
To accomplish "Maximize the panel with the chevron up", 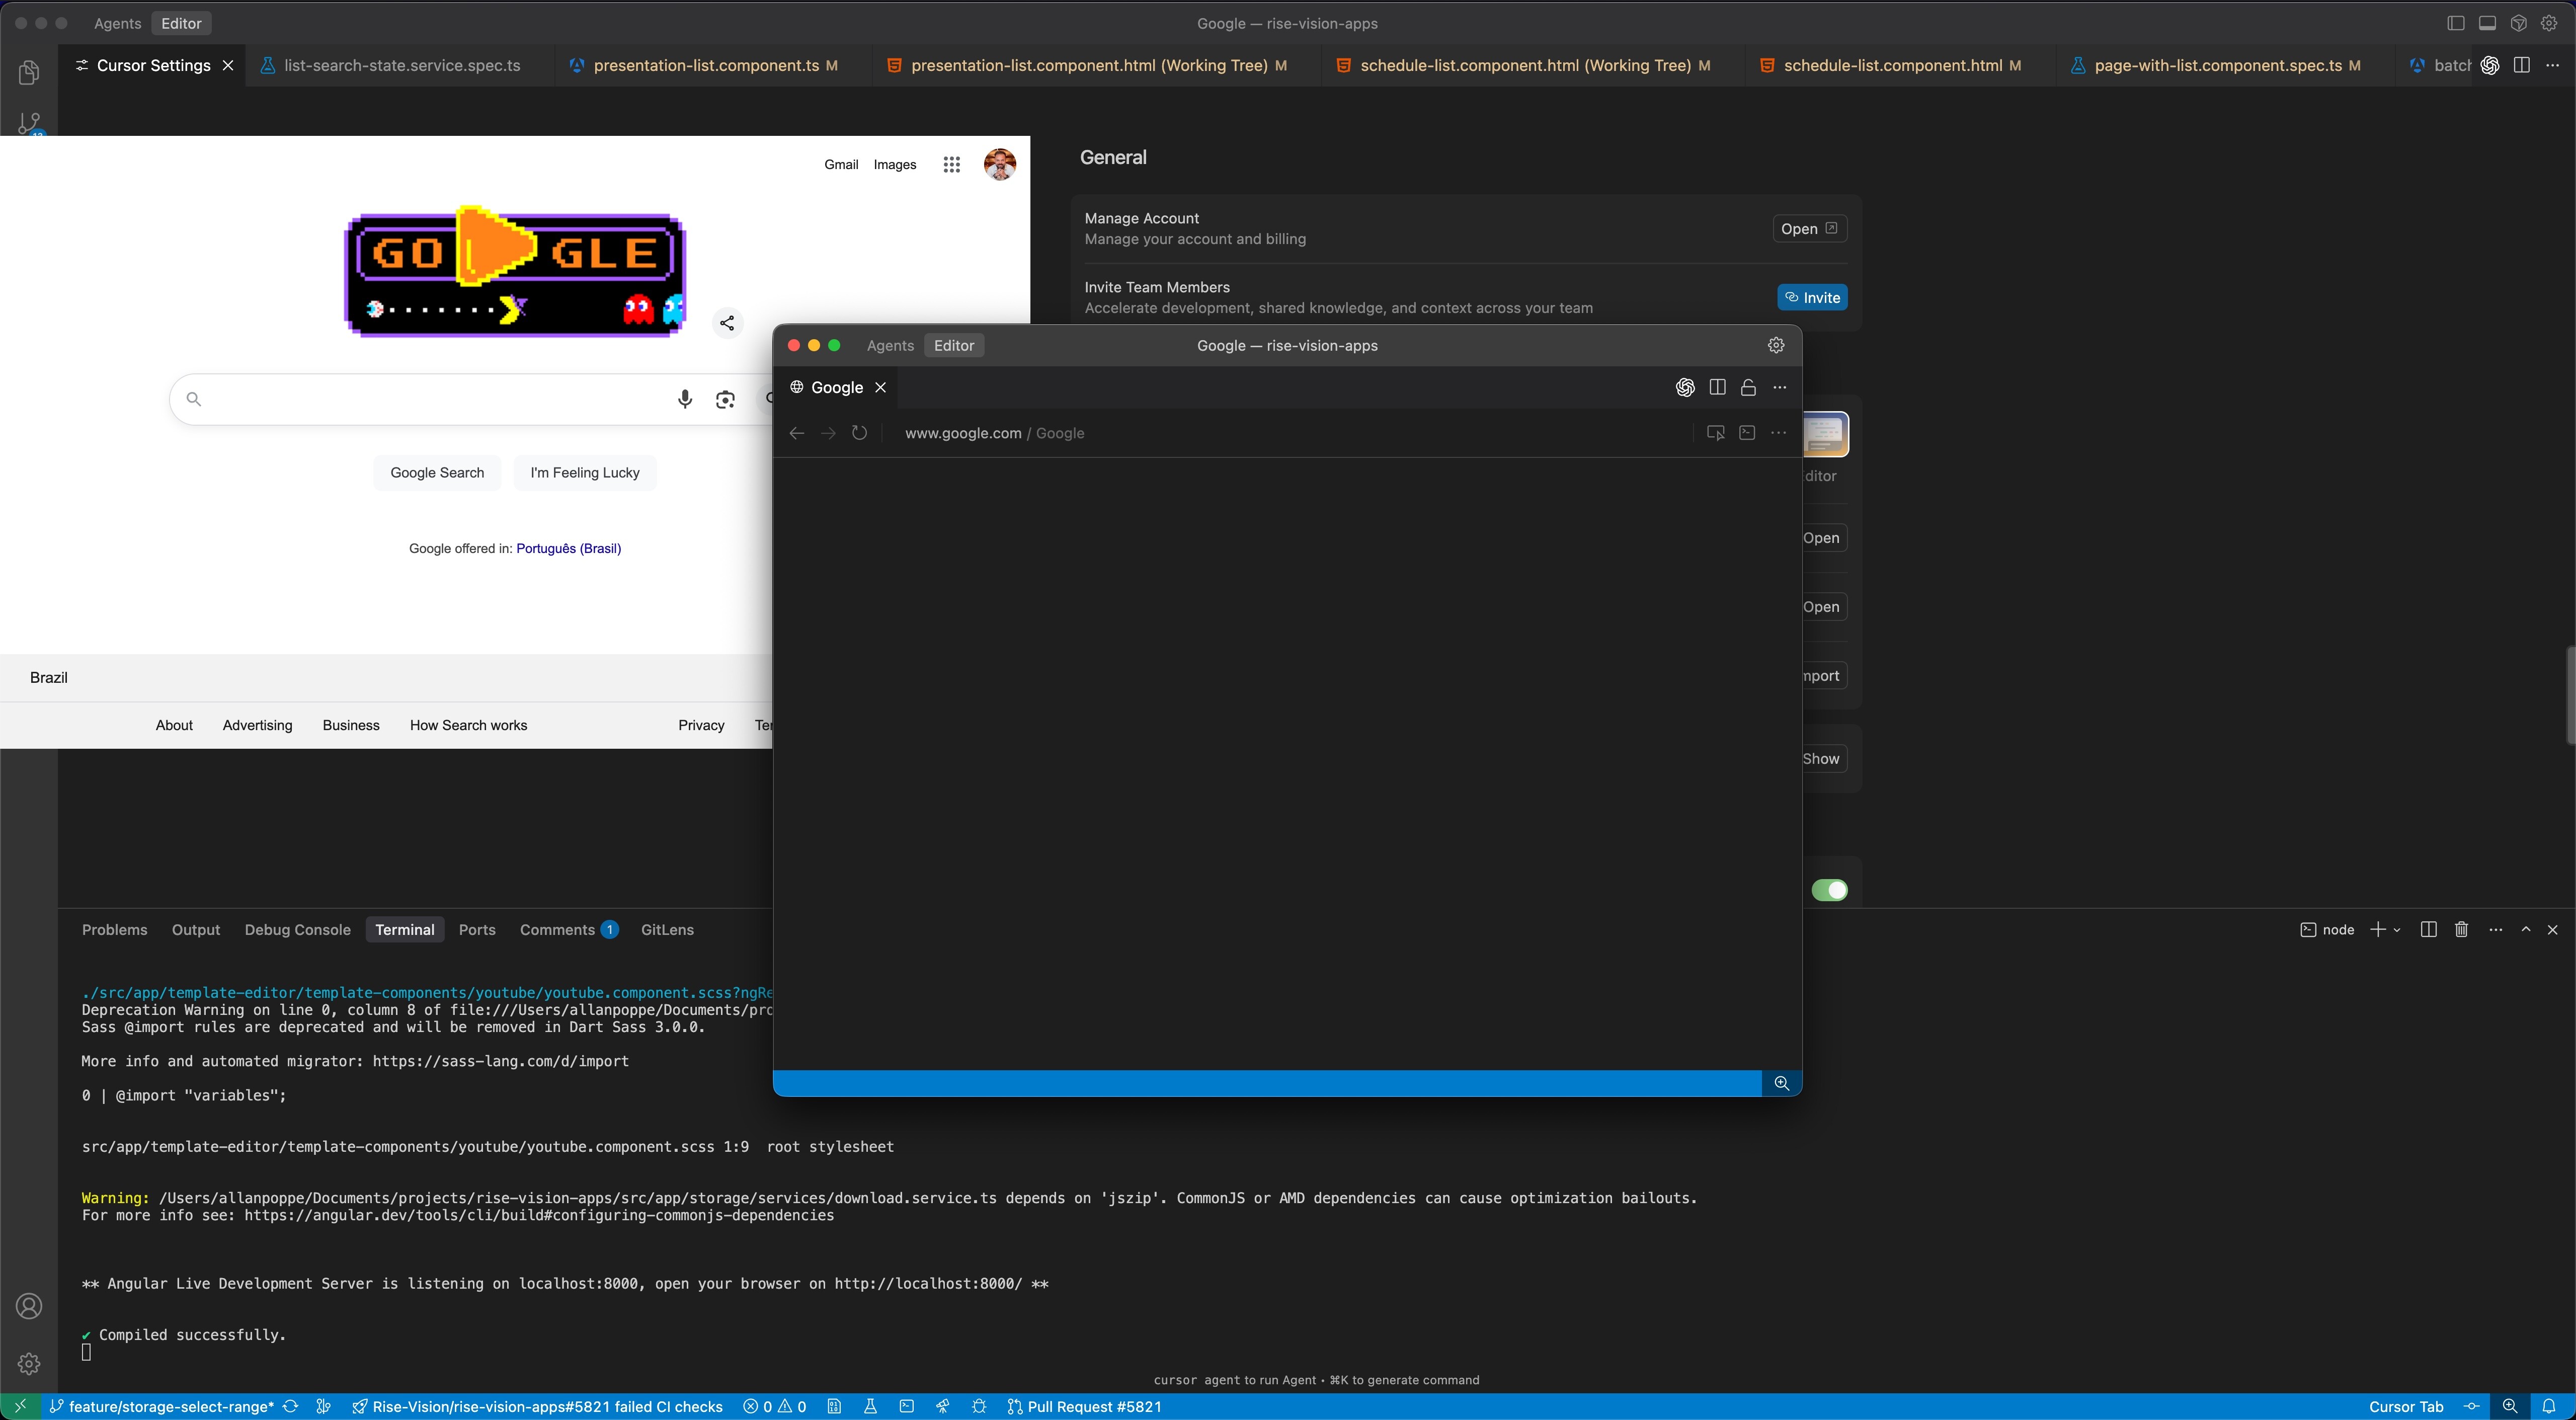I will pos(2525,930).
